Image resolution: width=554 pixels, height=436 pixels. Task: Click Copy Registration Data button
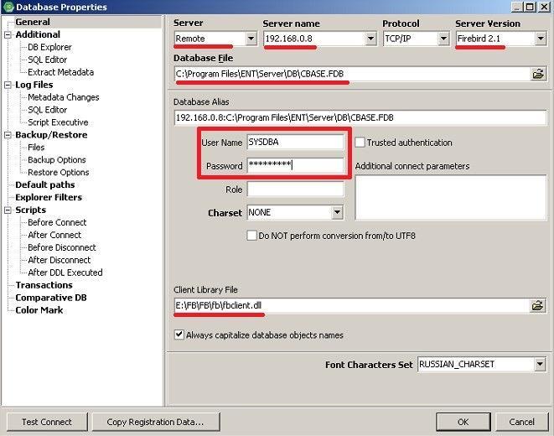coord(155,422)
